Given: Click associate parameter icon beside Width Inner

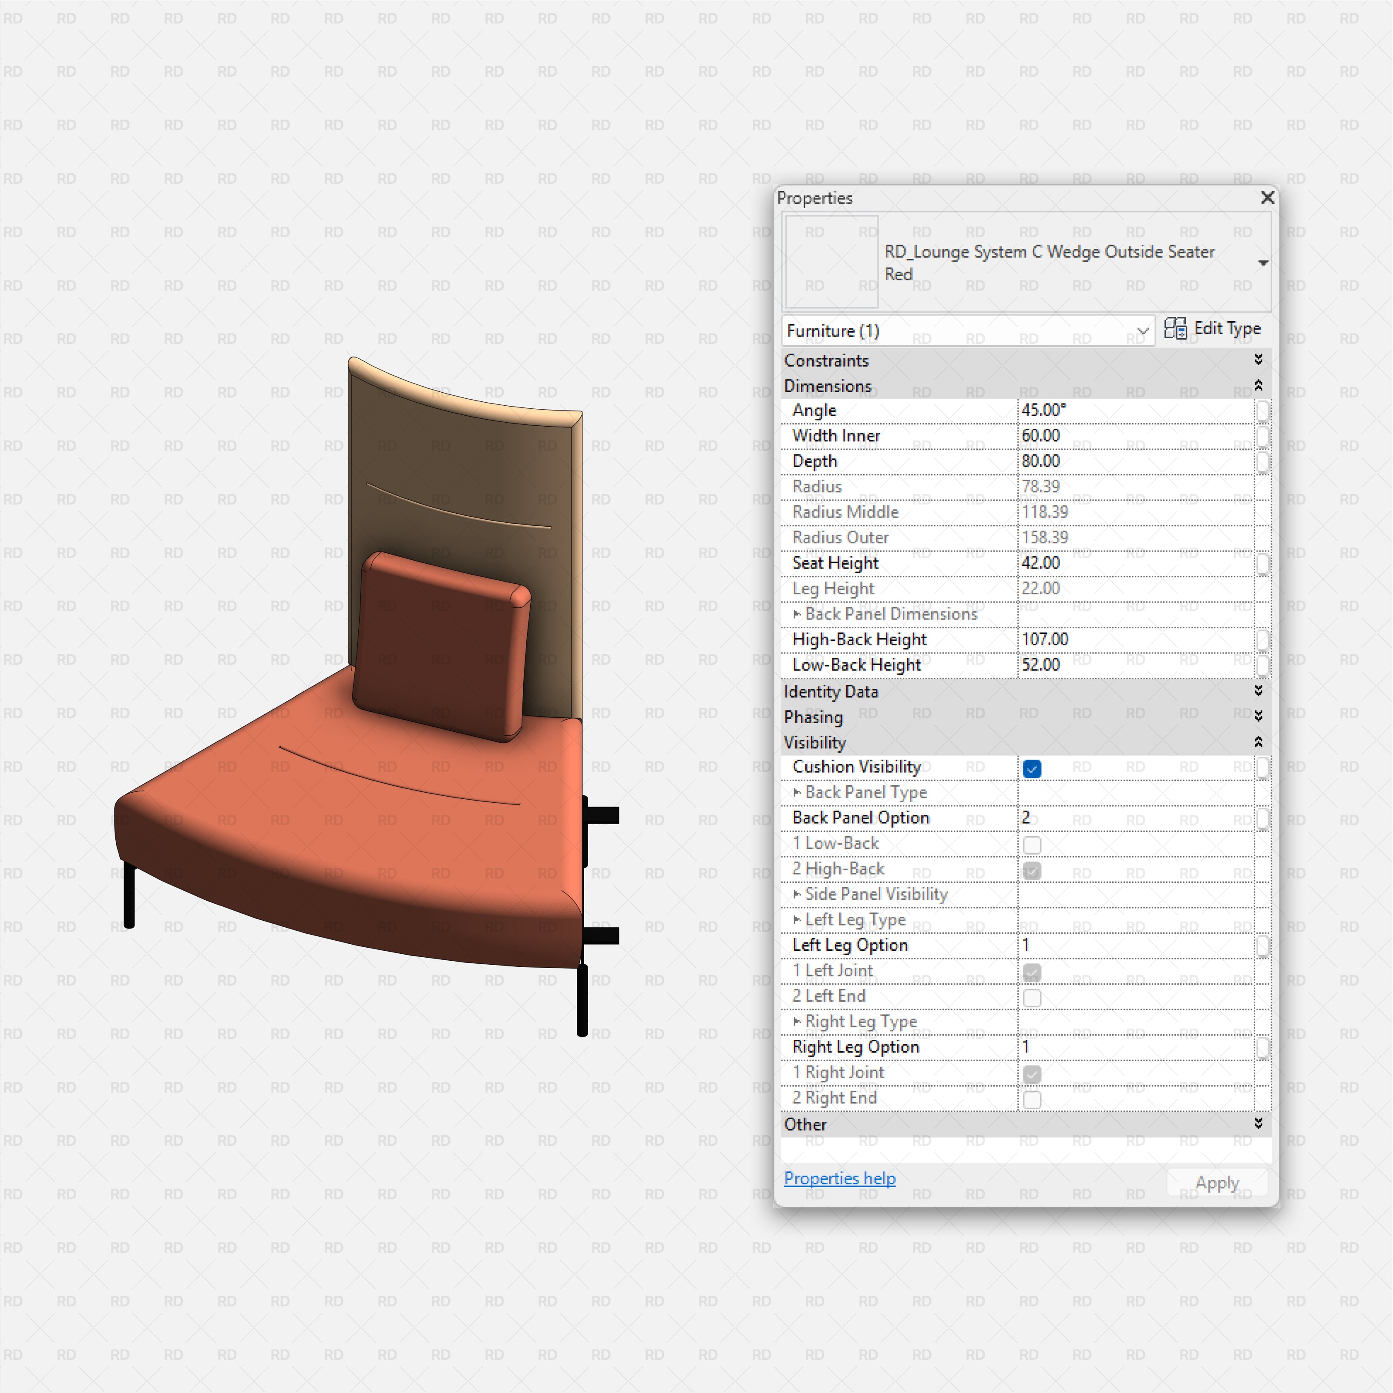Looking at the screenshot, I should point(1262,435).
